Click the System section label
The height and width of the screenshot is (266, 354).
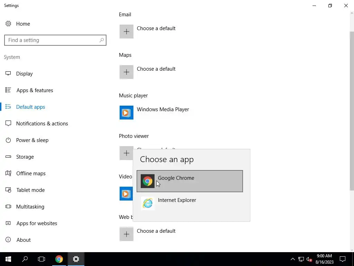(12, 57)
